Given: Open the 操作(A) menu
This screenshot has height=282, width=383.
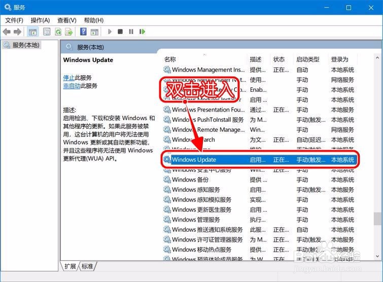Looking at the screenshot, I should [40, 20].
